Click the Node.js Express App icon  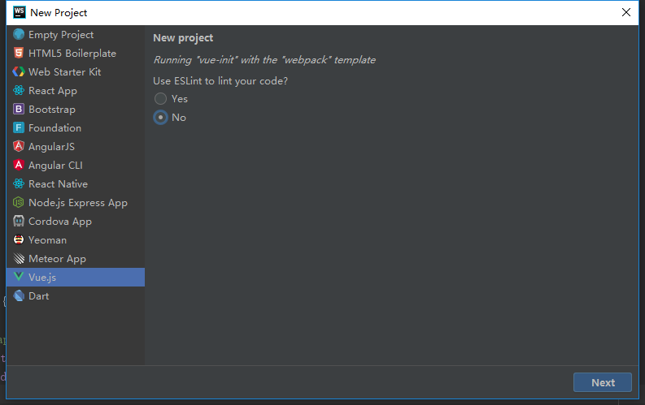[x=19, y=202]
